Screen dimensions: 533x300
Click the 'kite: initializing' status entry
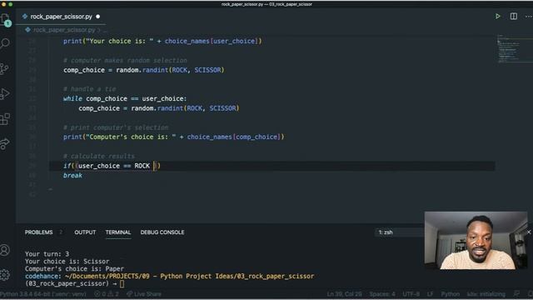click(486, 294)
